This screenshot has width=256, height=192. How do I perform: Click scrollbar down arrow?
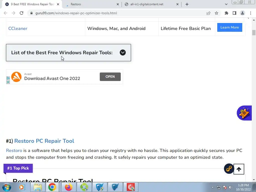pyautogui.click(x=254, y=180)
